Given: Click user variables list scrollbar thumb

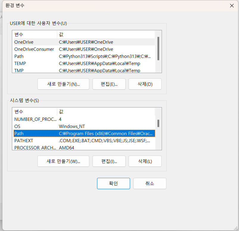Looking at the screenshot, I should (158, 48).
